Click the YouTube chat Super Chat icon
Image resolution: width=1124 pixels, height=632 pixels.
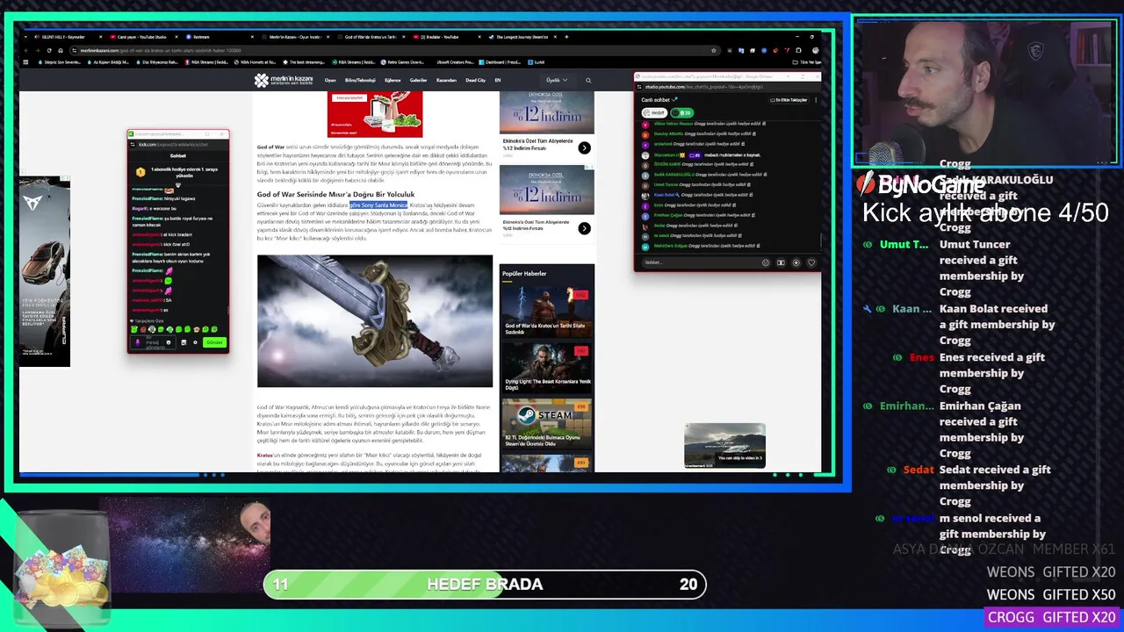pyautogui.click(x=796, y=262)
